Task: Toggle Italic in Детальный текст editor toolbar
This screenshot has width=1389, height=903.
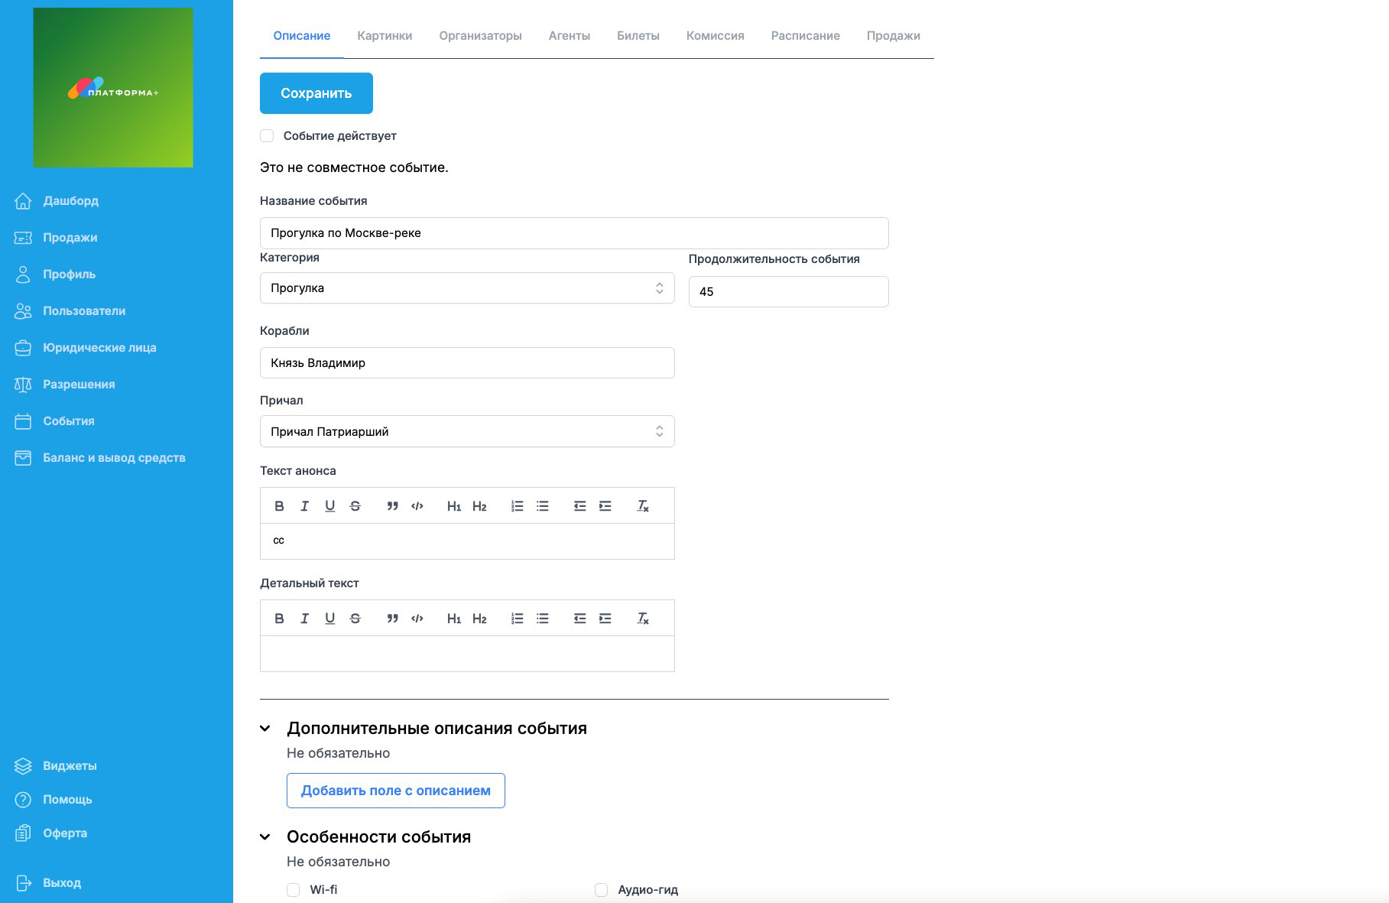Action: 304,619
